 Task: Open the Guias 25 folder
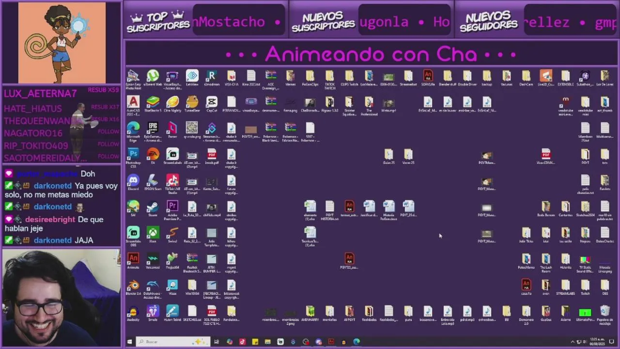(388, 157)
